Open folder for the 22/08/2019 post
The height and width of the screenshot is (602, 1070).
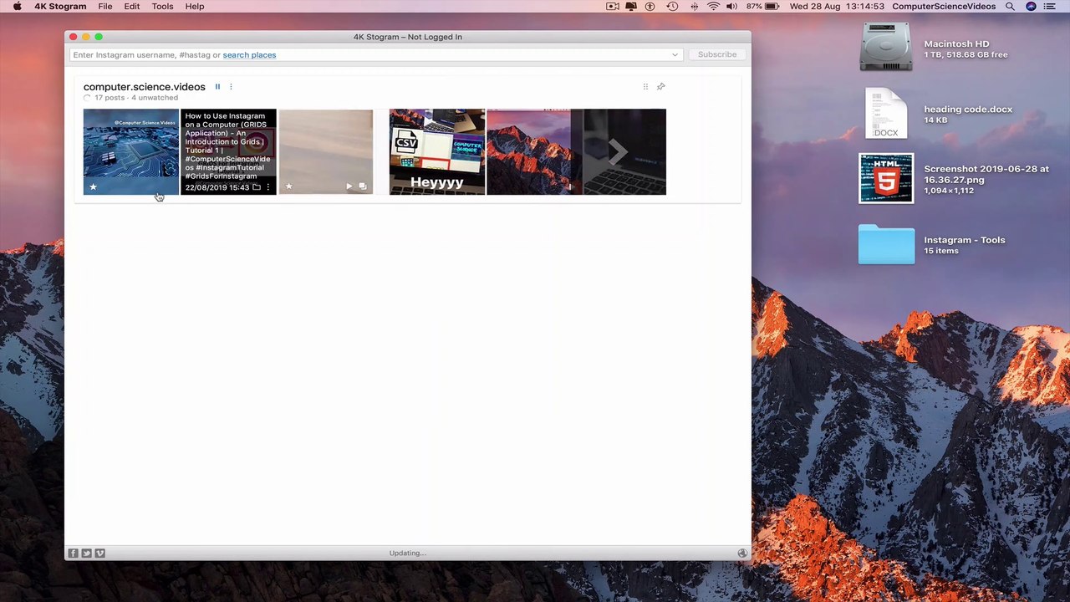(257, 186)
